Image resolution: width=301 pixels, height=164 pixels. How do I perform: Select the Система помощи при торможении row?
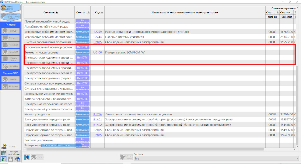coord(160,83)
